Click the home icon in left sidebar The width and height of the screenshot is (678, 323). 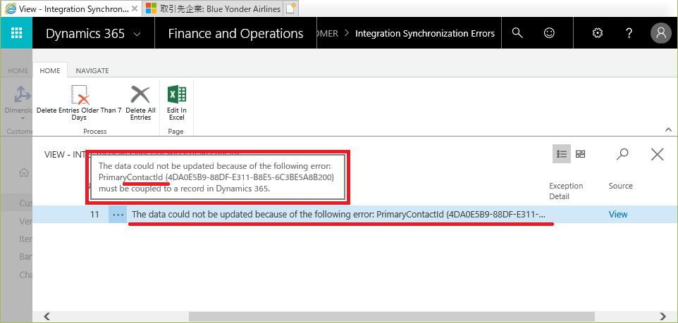(24, 172)
